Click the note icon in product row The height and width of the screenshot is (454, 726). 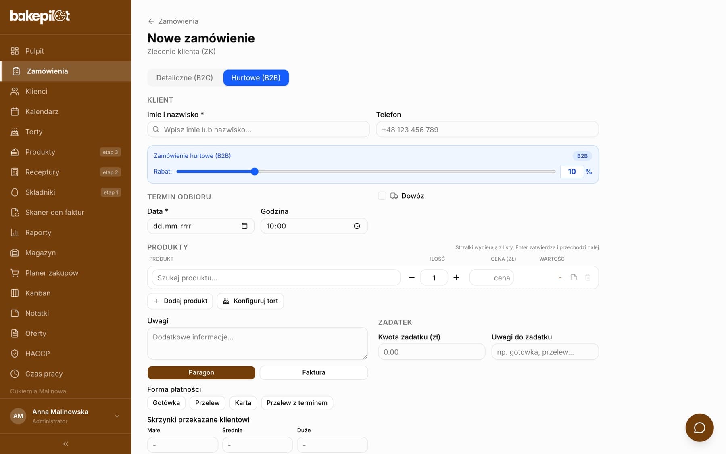tap(574, 278)
